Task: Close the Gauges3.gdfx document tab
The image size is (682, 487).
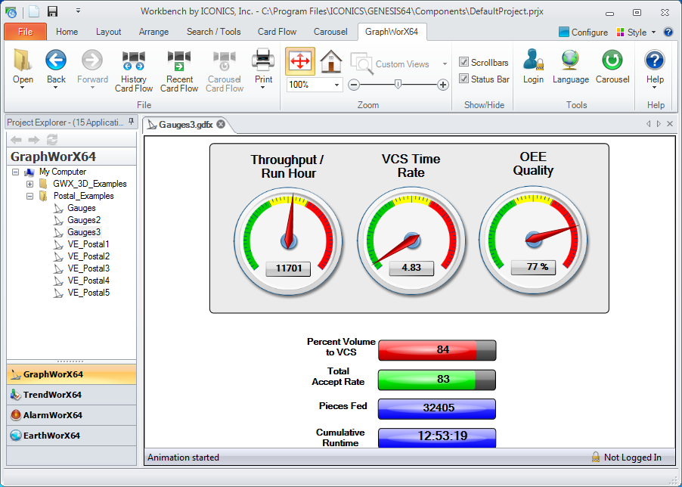Action: coord(221,124)
